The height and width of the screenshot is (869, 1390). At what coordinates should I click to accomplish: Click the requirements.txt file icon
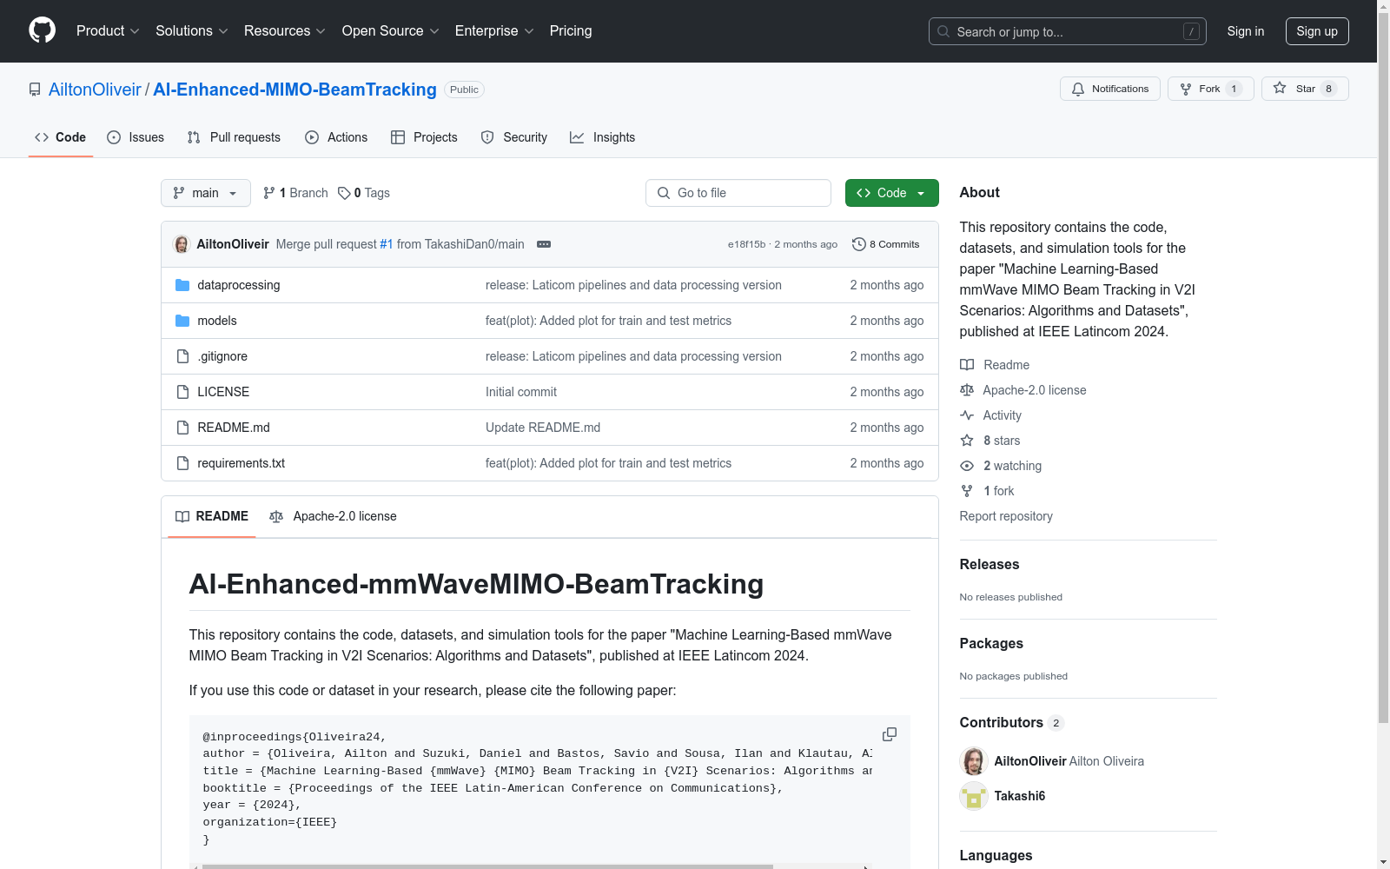click(182, 463)
